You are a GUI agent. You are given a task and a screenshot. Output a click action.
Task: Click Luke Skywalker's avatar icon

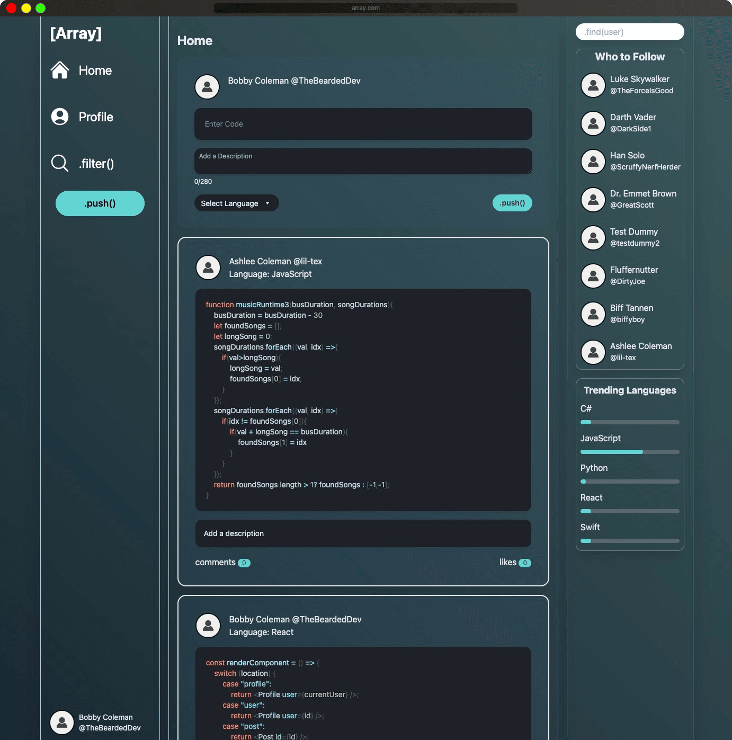point(593,85)
